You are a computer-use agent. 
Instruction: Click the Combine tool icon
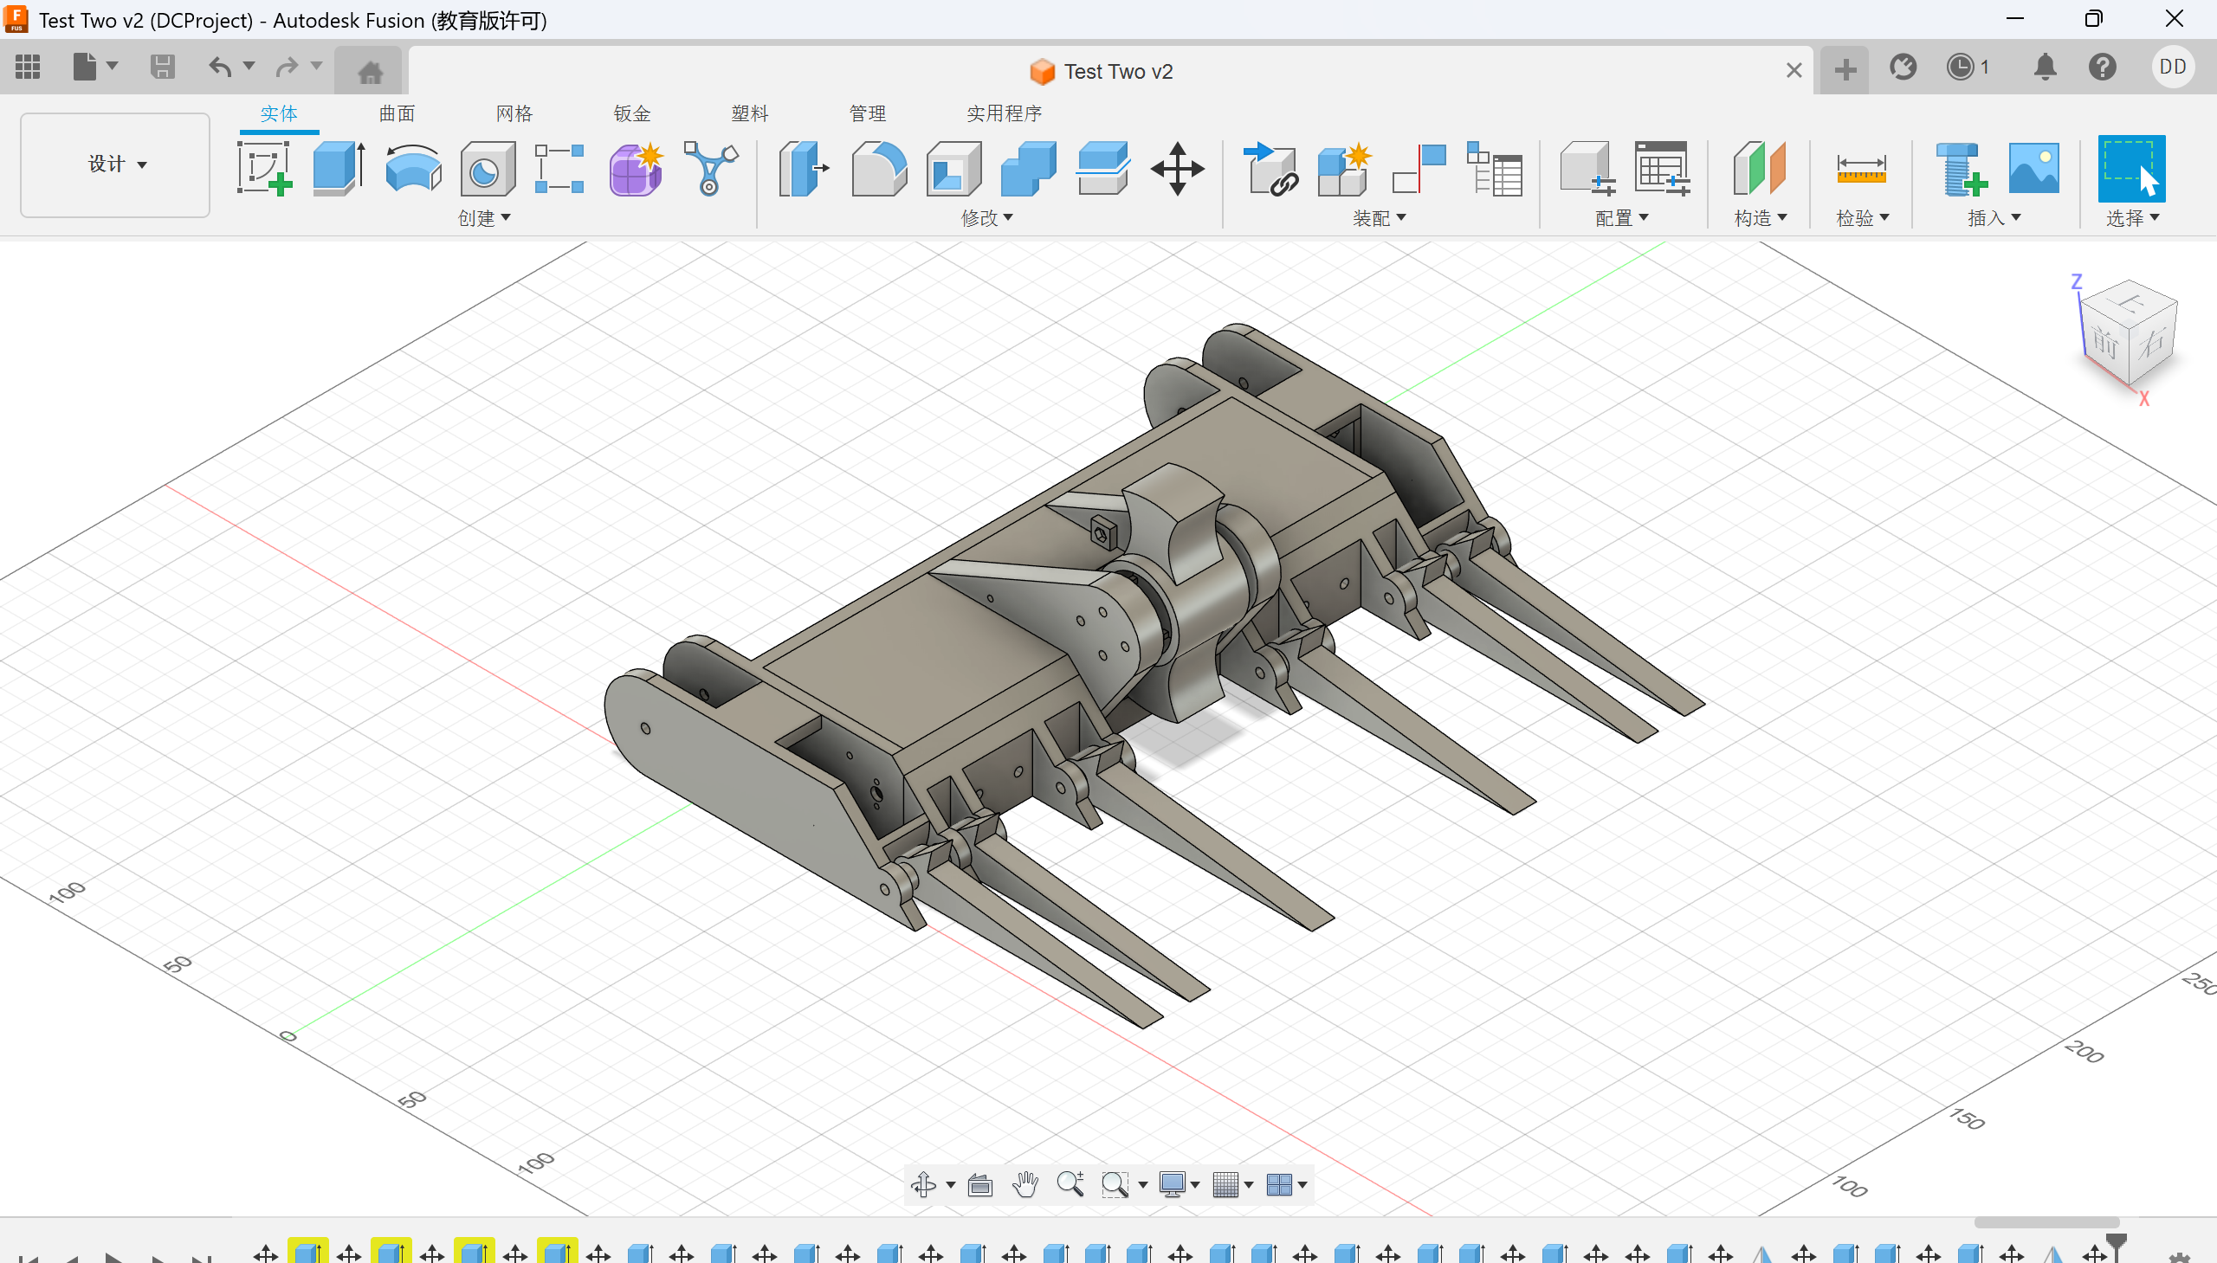[x=1028, y=168]
